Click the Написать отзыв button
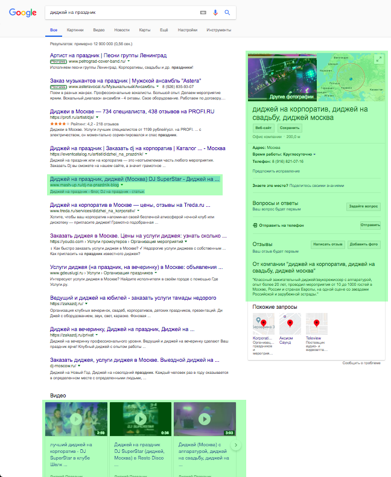The image size is (391, 477). pos(327,244)
